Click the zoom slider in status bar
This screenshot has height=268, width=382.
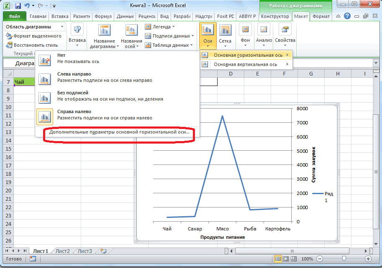(344, 259)
